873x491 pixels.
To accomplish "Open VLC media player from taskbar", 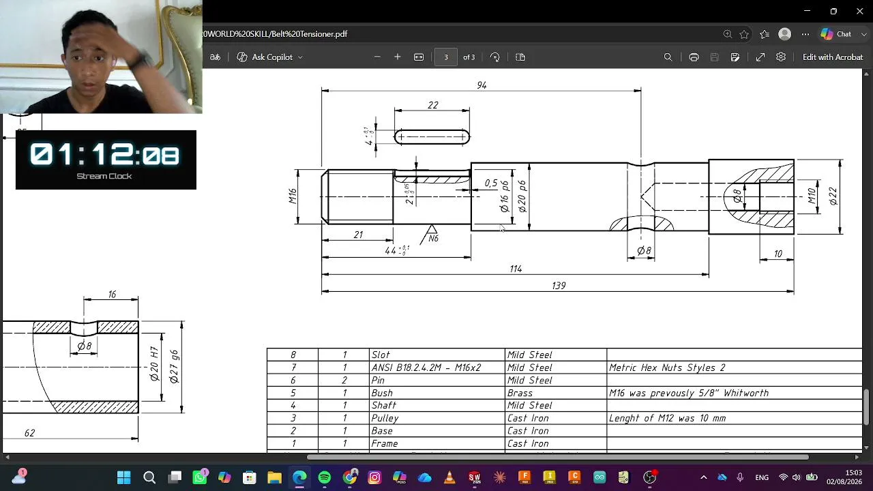I will coord(449,477).
